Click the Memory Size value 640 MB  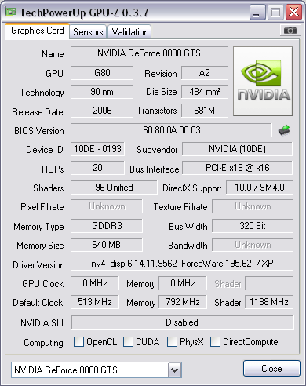tap(107, 245)
